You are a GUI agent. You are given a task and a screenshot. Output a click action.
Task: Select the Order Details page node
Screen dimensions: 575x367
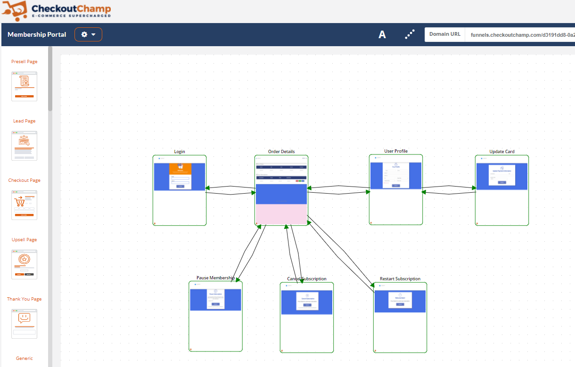pyautogui.click(x=281, y=190)
